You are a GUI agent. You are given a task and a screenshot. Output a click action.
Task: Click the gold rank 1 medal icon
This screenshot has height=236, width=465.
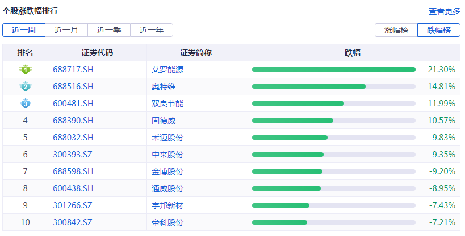[25, 70]
